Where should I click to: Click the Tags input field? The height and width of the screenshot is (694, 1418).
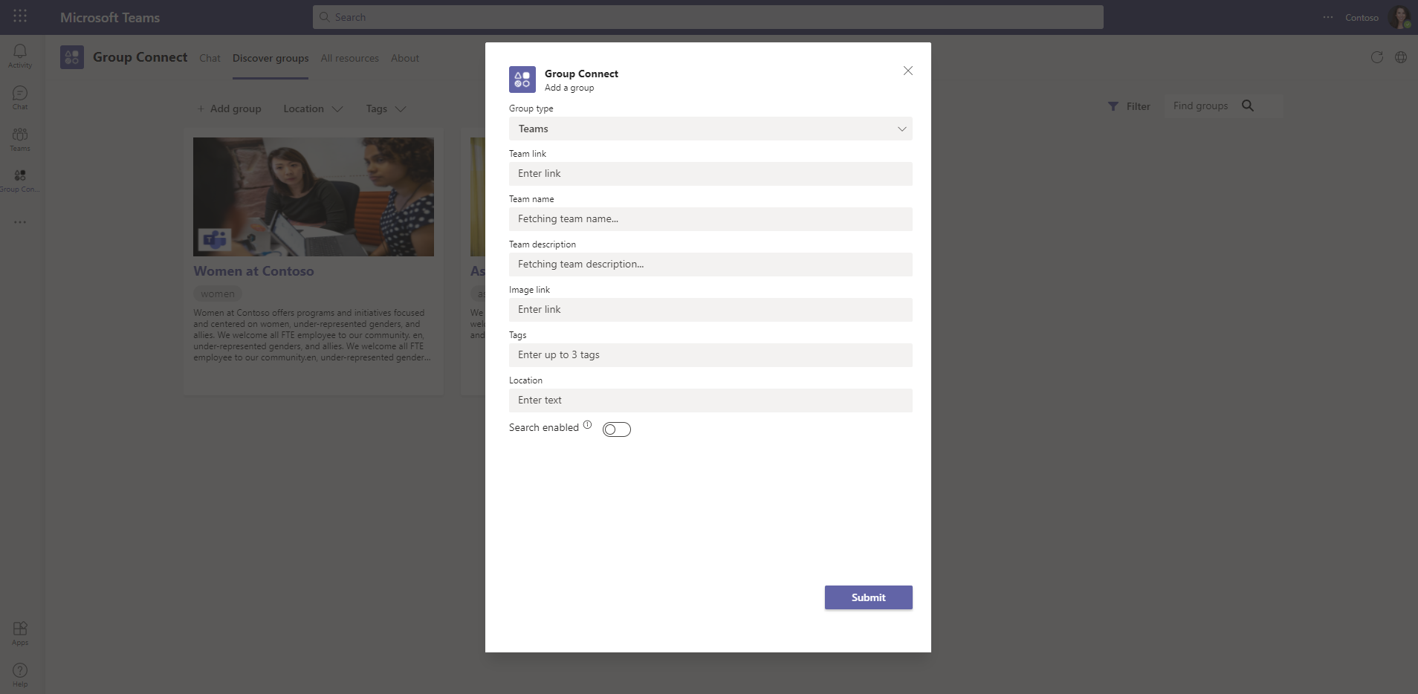tap(710, 355)
